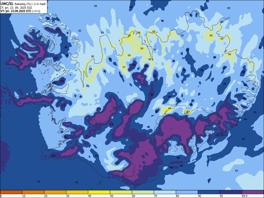Screen dimensions: 264x198
Task: Click the 'IT: þri. 23. 09. 2025 03Z' line
Action: click(x=16, y=8)
